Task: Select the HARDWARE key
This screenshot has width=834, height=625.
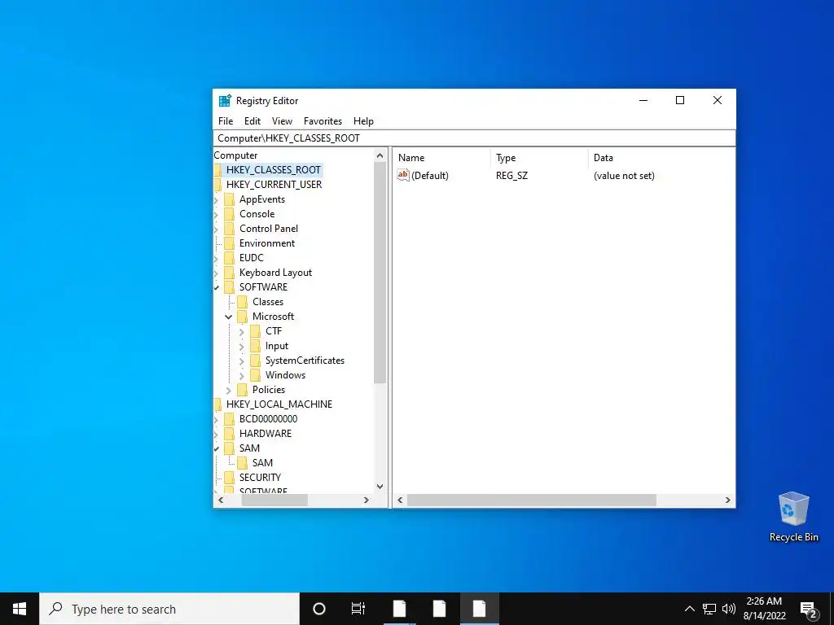Action: pyautogui.click(x=266, y=434)
